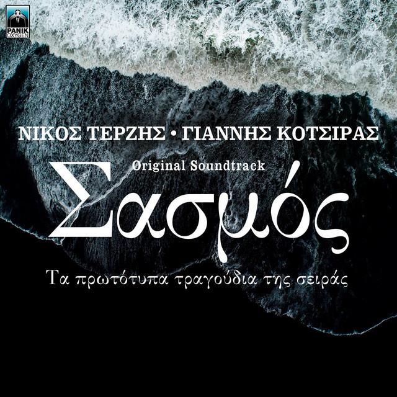Click the Original Soundtrack label
397x397 pixels.
[x=198, y=166]
